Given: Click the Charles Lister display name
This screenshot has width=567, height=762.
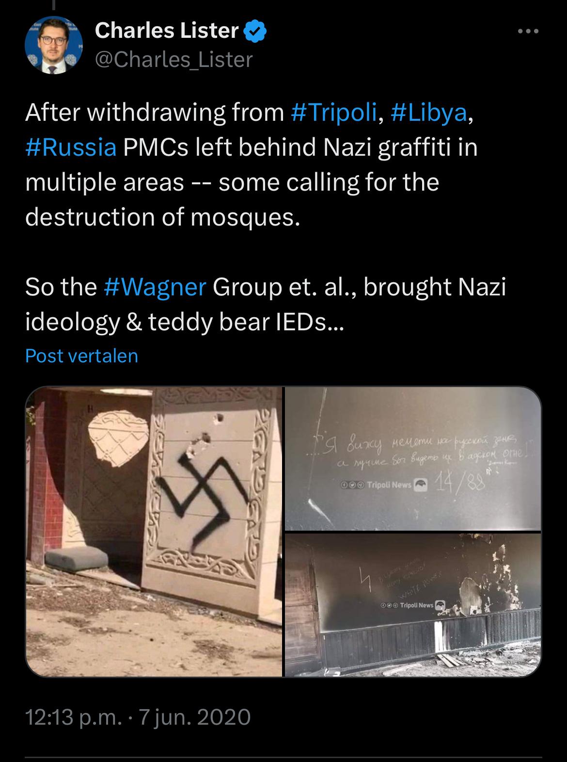Looking at the screenshot, I should point(167,31).
